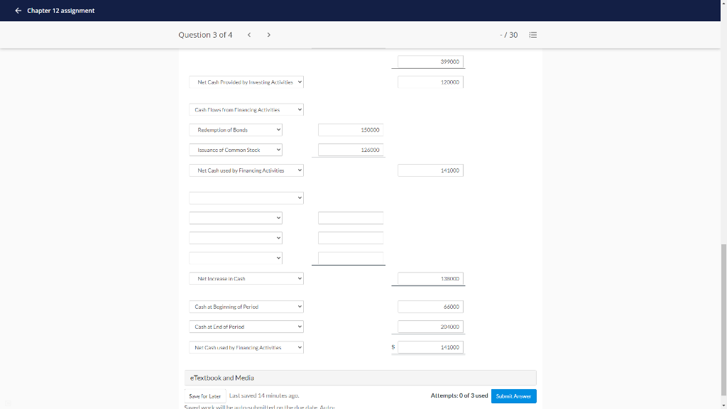Click the page vertical scrollbar thumb
The width and height of the screenshot is (727, 409).
coord(723,320)
